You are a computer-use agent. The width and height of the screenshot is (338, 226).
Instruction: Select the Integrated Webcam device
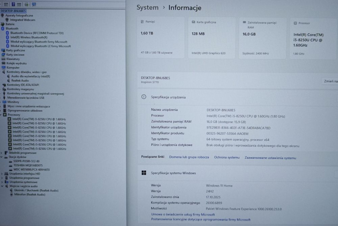point(23,20)
